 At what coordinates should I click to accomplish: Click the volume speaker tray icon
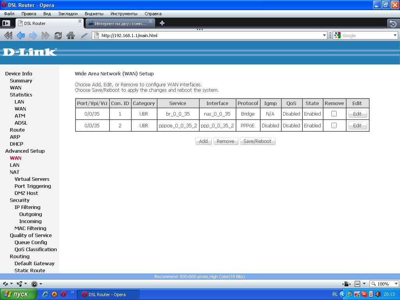[378, 295]
